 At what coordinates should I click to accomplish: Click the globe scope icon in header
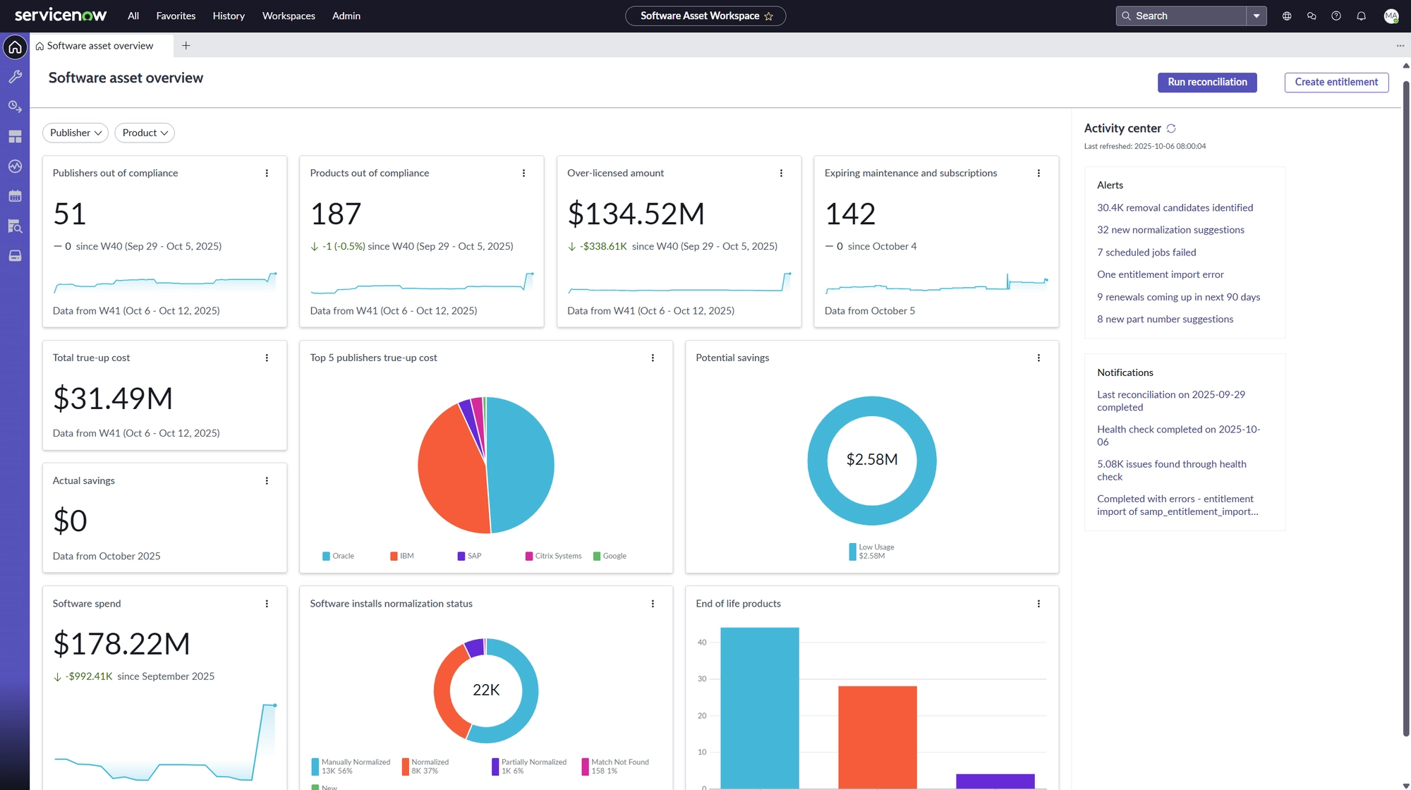point(1287,16)
